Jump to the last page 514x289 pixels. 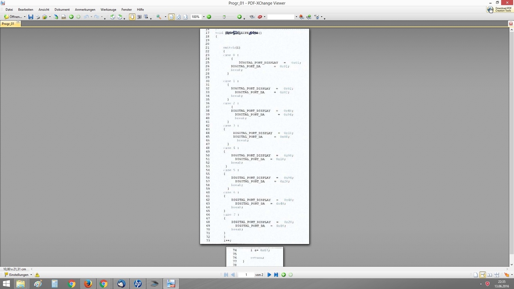(x=276, y=274)
